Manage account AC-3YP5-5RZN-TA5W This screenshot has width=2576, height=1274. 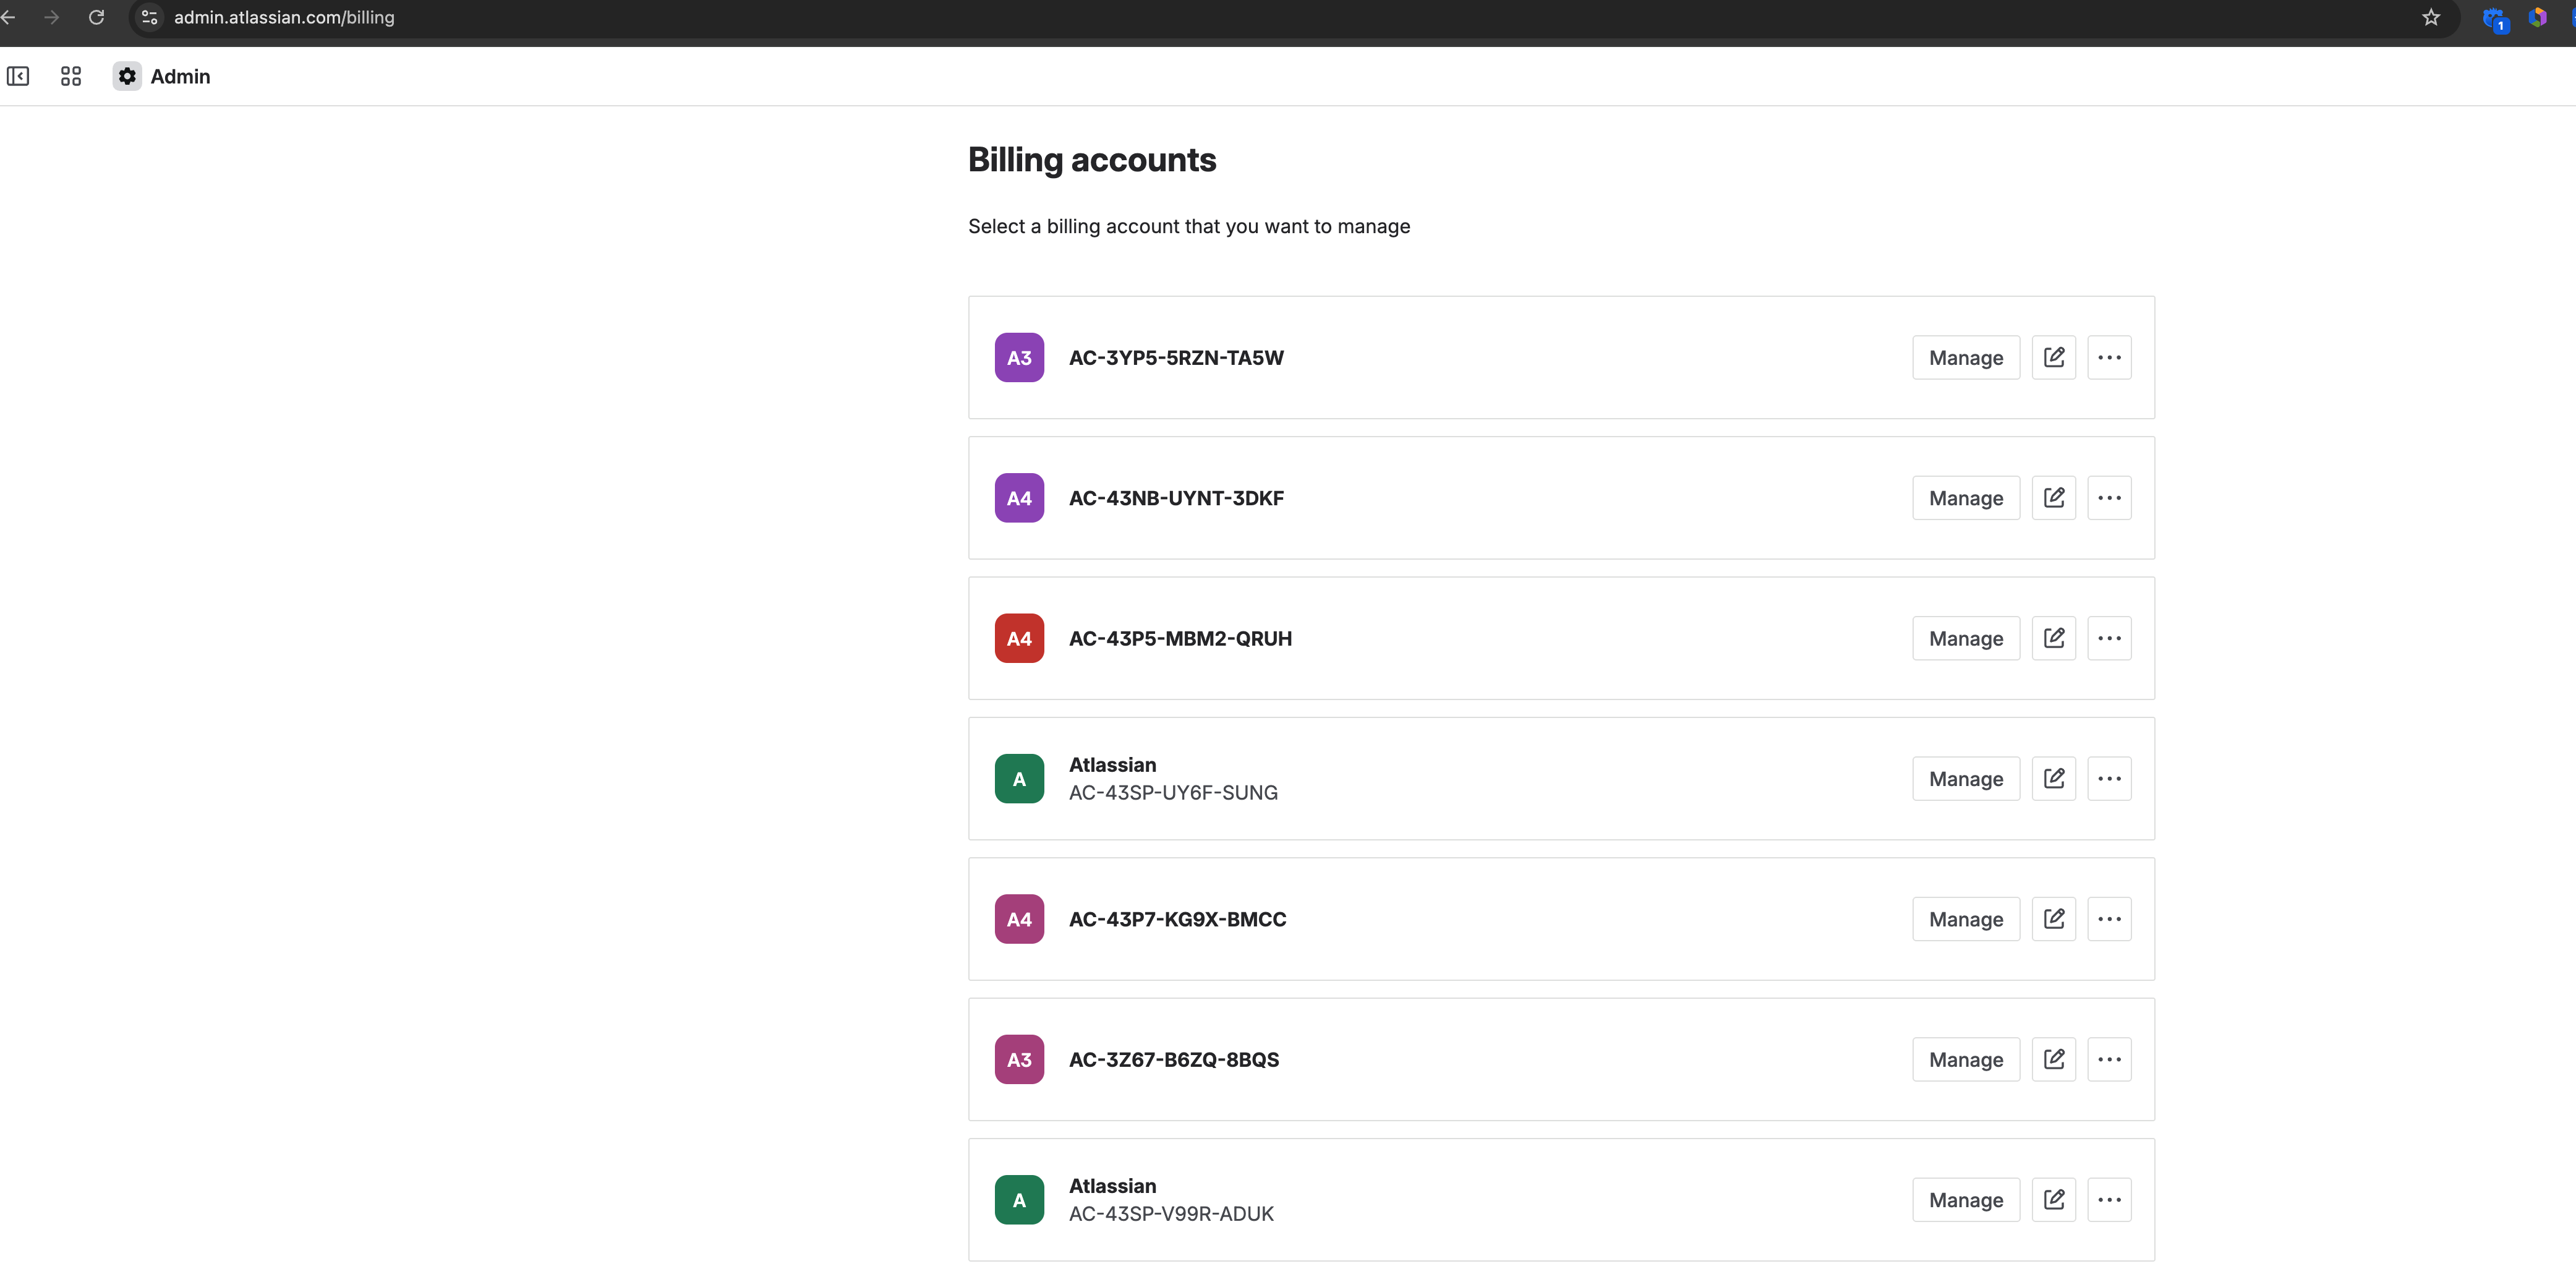coord(1966,358)
